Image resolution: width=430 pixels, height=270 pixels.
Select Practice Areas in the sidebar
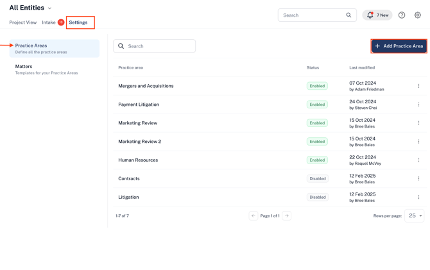pos(55,48)
